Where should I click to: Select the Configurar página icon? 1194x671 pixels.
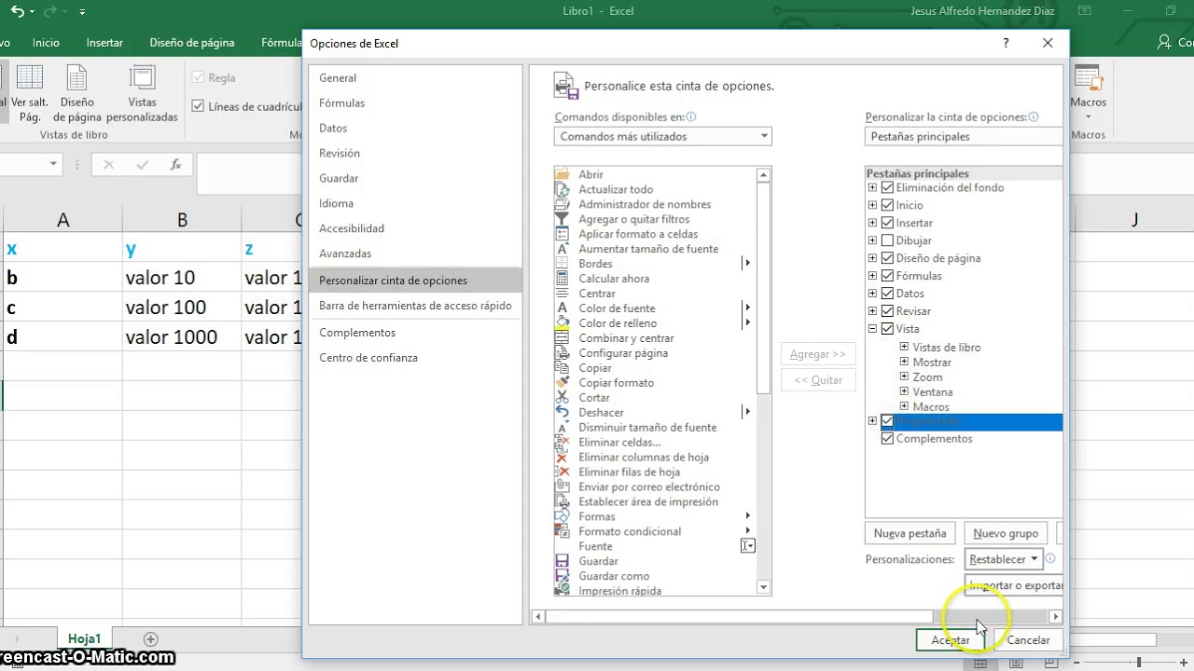(562, 353)
